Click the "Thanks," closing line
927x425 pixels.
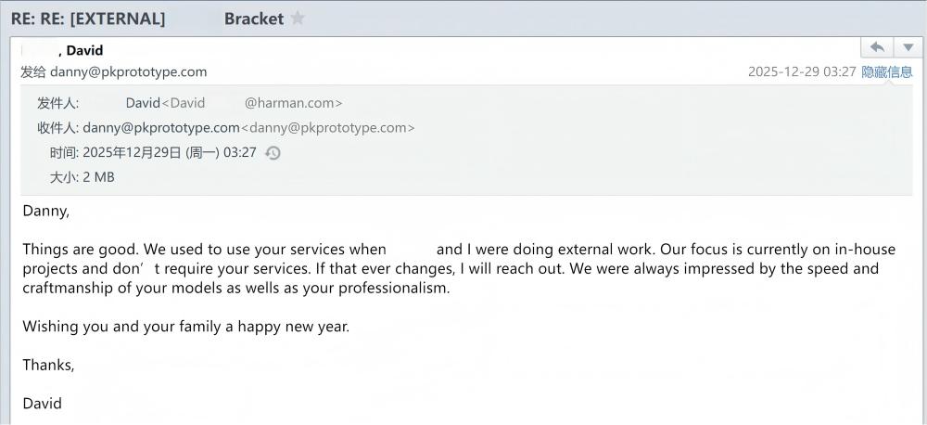tap(48, 365)
